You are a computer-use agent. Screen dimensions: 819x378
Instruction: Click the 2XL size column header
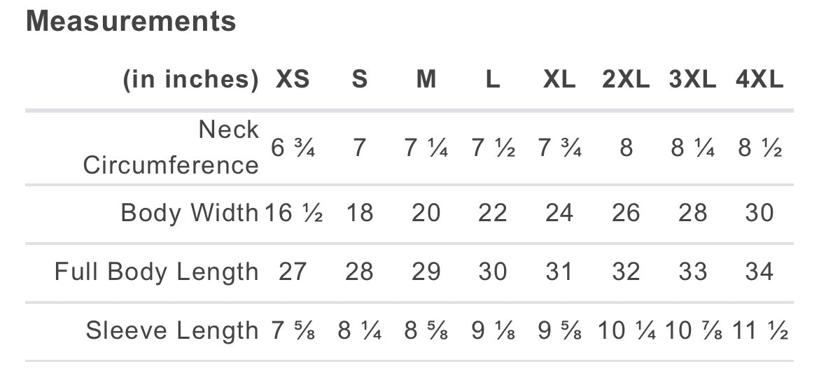pos(626,80)
